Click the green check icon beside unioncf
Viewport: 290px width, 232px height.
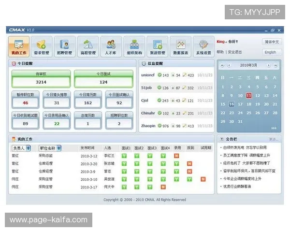[x=159, y=75]
